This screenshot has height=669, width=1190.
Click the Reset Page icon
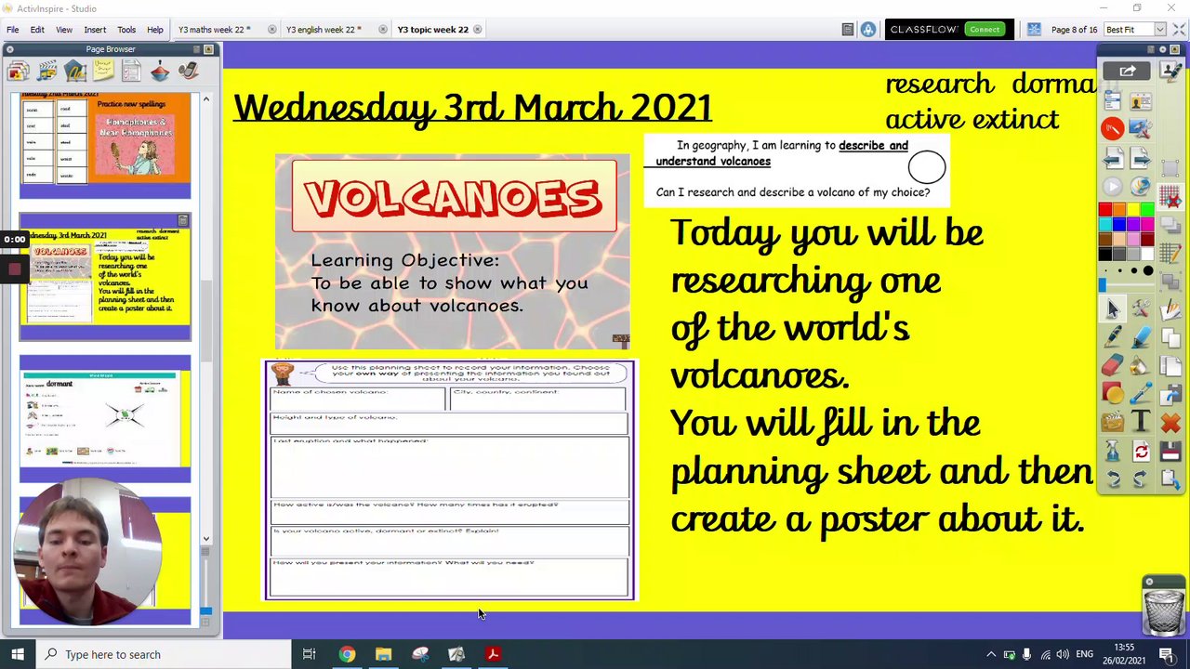[x=1141, y=451]
